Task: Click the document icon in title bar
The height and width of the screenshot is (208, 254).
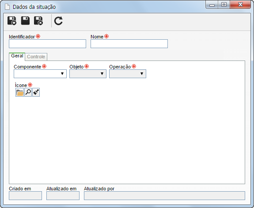Action: point(8,7)
